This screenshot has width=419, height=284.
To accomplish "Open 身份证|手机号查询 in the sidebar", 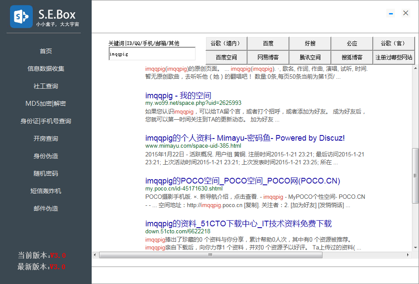I will click(46, 121).
